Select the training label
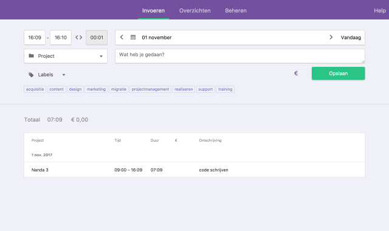The height and width of the screenshot is (231, 389). 225,89
